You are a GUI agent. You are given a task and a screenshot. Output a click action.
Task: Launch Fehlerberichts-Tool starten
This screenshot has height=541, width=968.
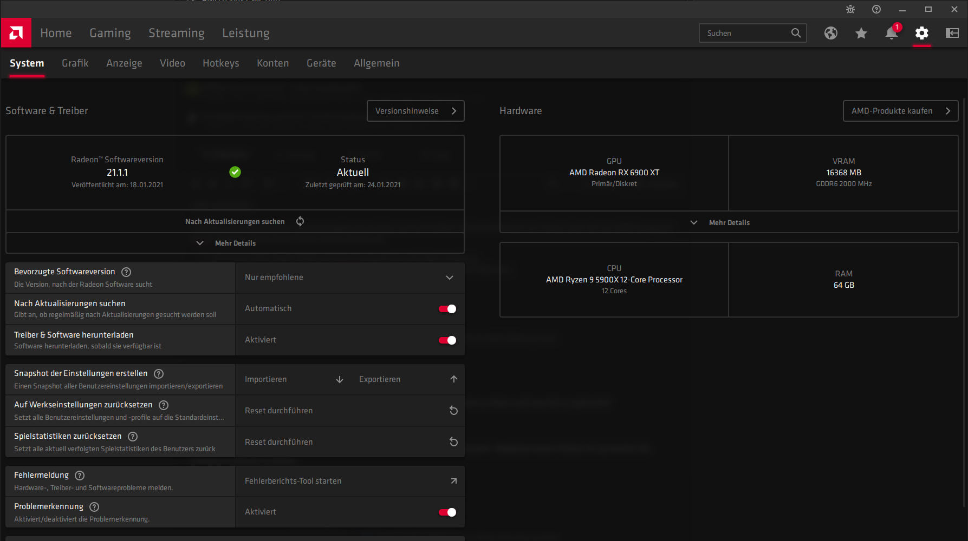pyautogui.click(x=350, y=481)
